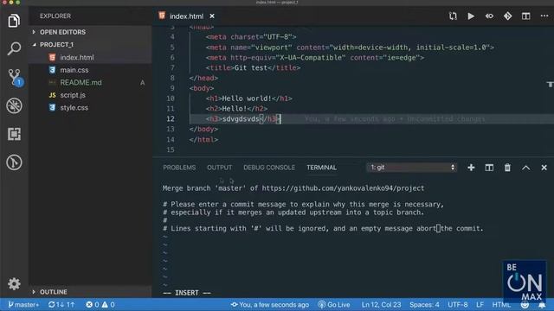Switch to the DEBUG CONSOLE tab
The width and height of the screenshot is (554, 311).
[x=269, y=168]
